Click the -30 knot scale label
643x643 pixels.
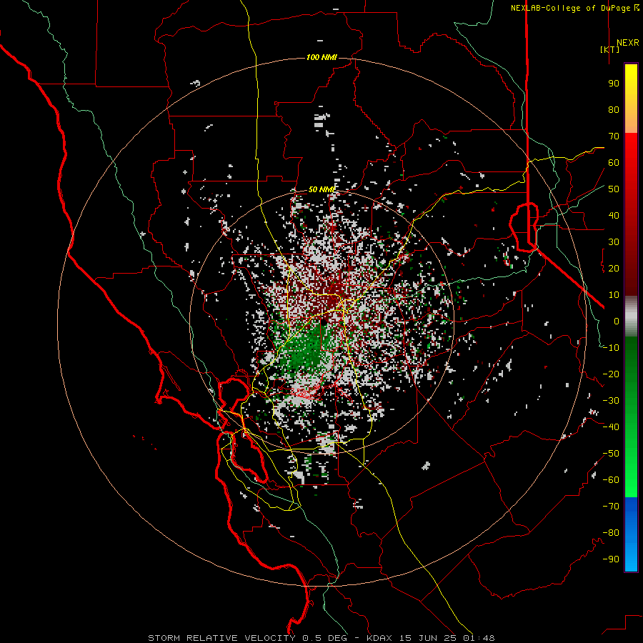pyautogui.click(x=611, y=401)
